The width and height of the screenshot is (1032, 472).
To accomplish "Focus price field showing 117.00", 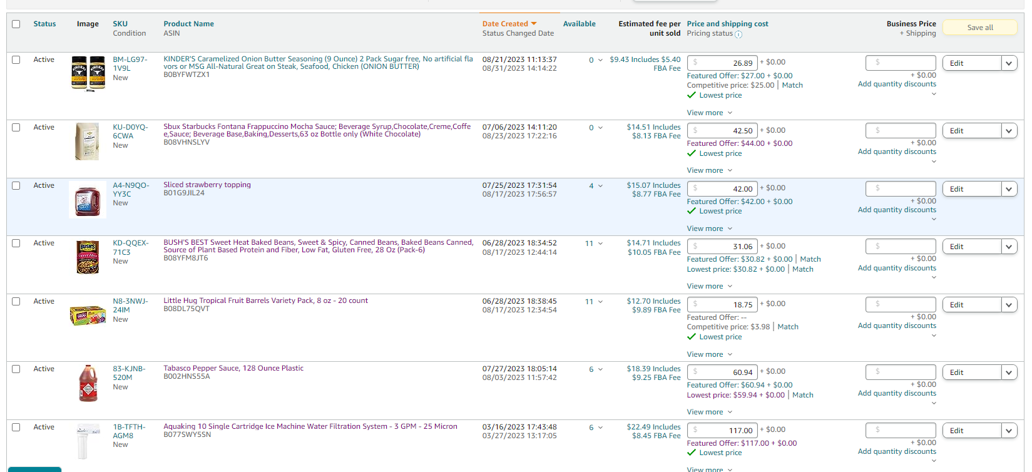I will [722, 430].
